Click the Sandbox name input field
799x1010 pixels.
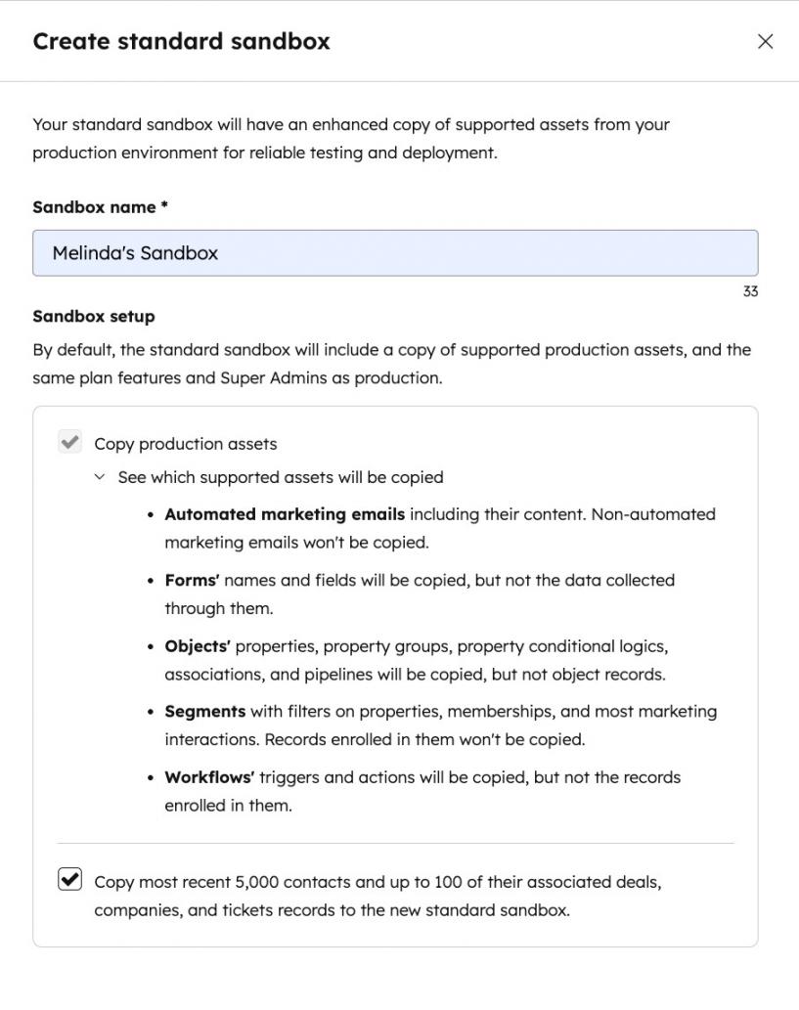click(x=395, y=253)
